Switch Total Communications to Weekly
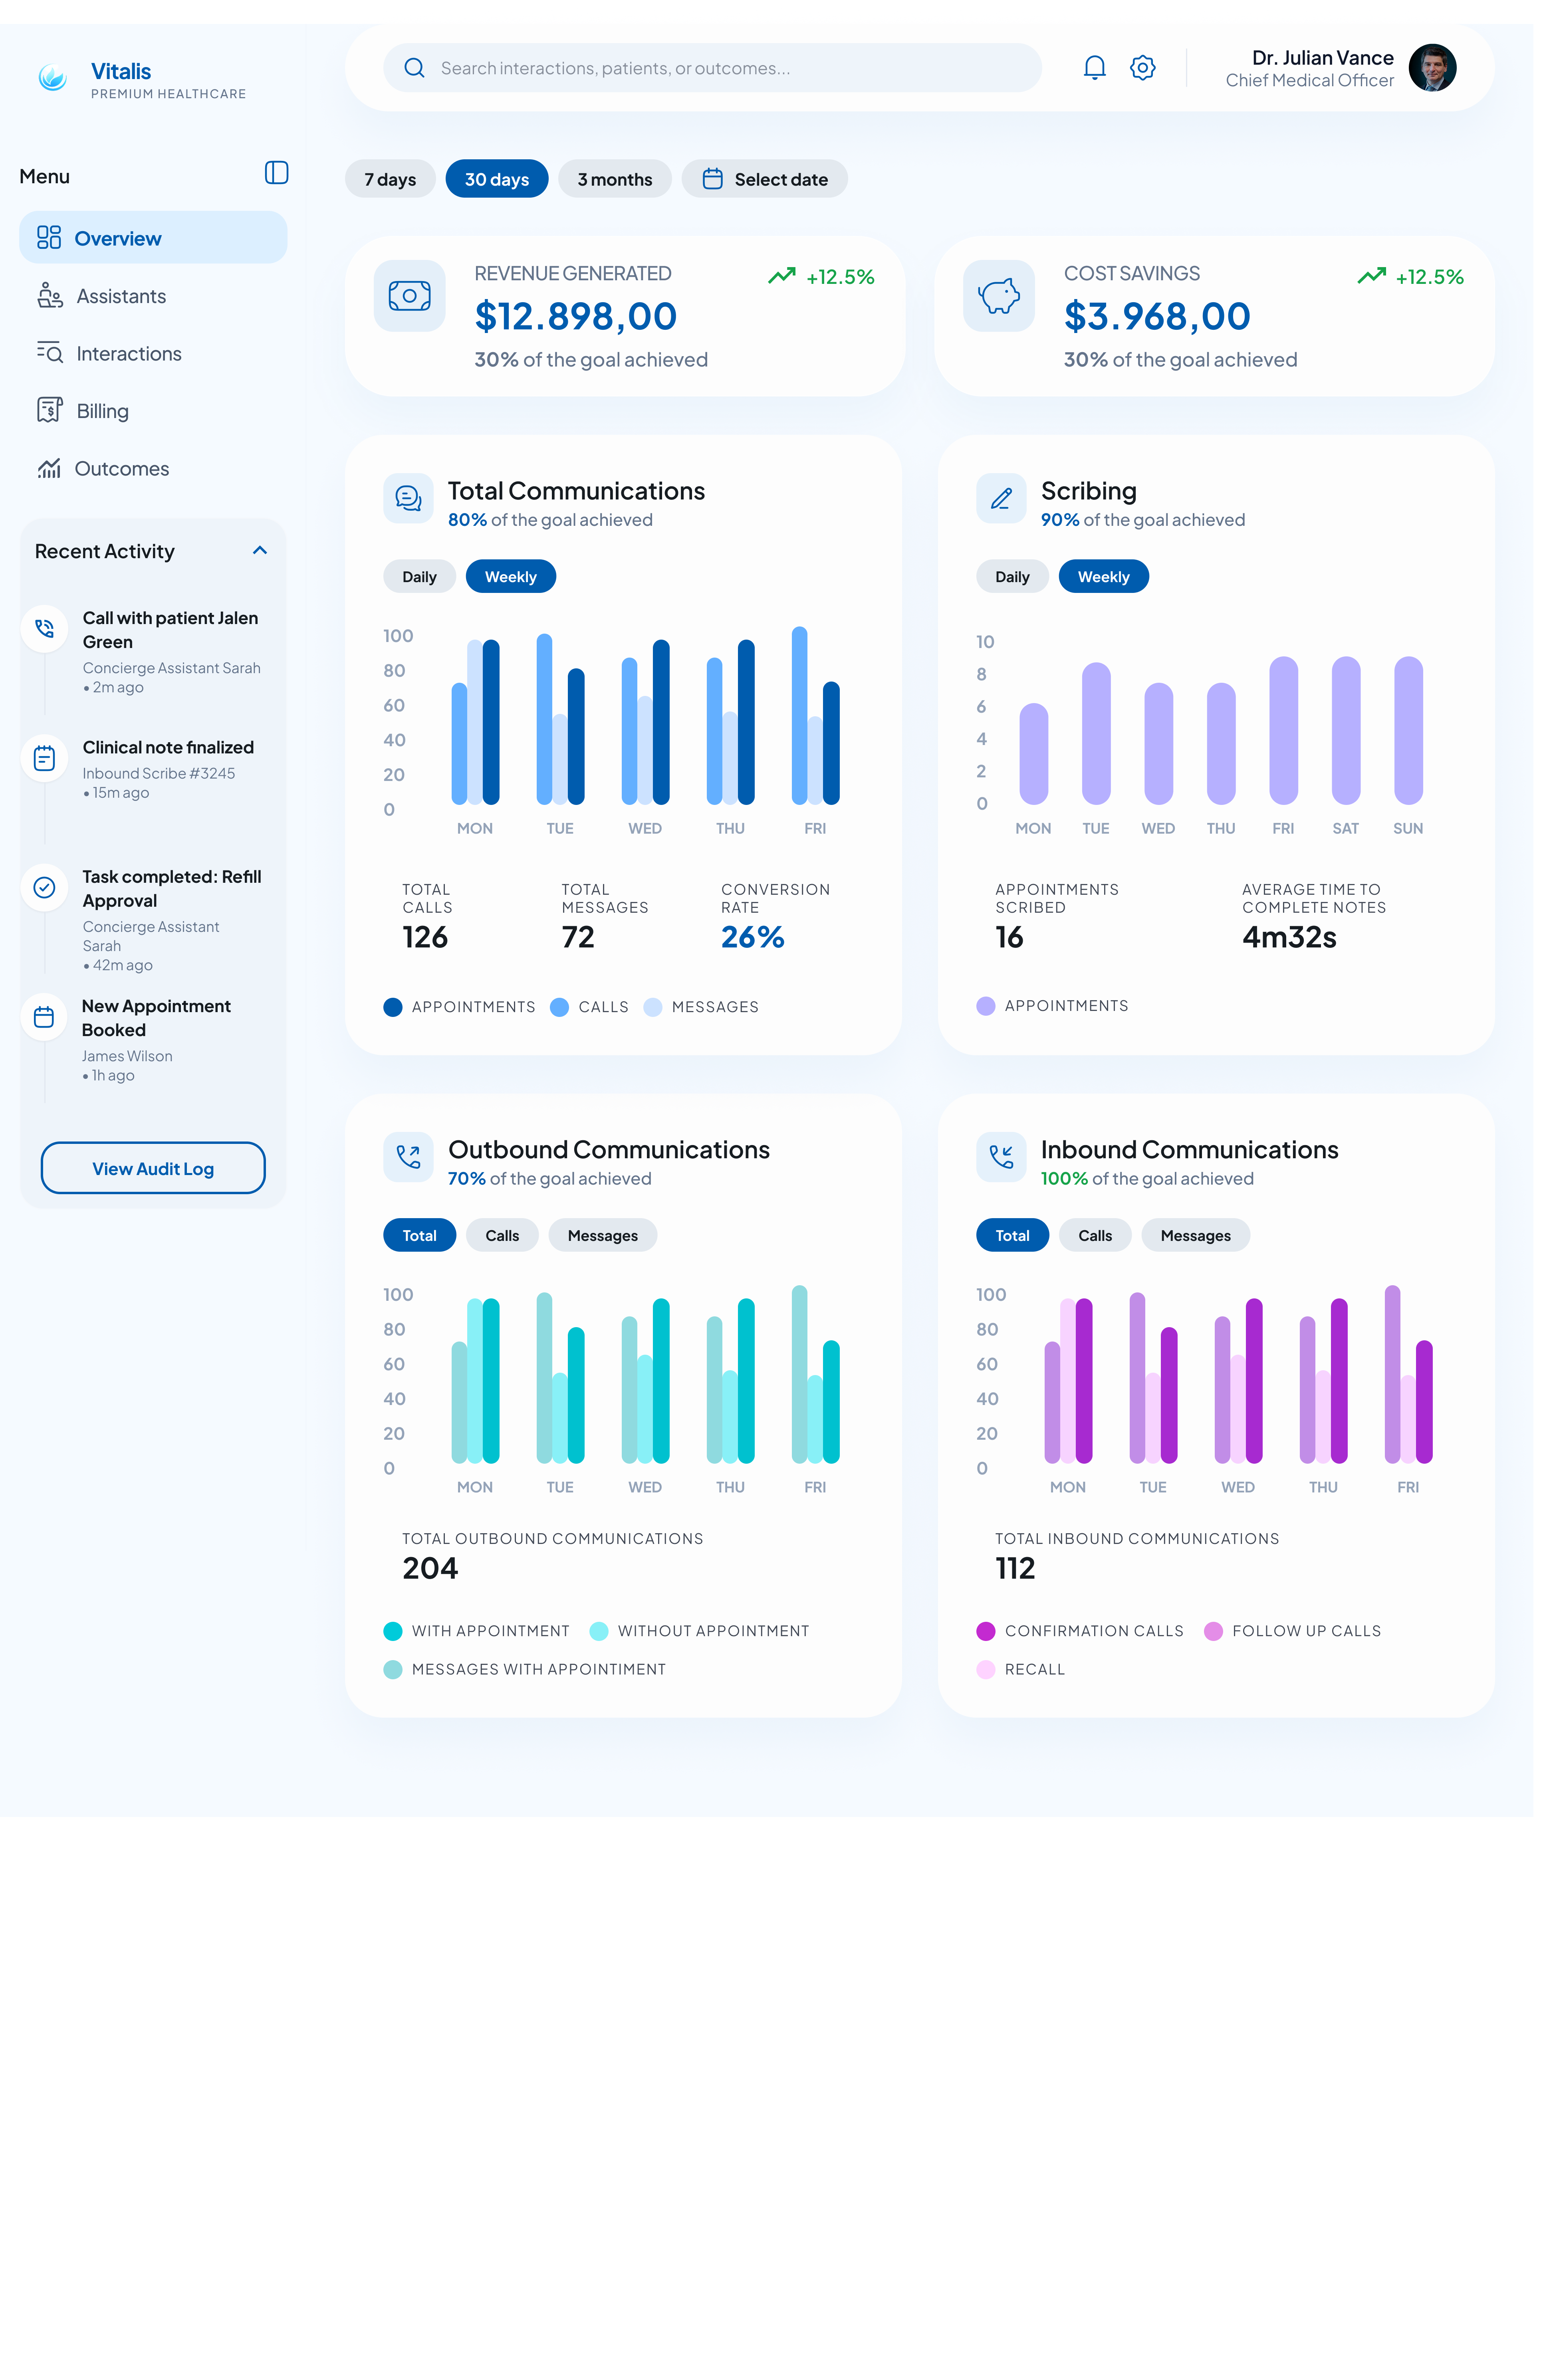 pos(511,576)
